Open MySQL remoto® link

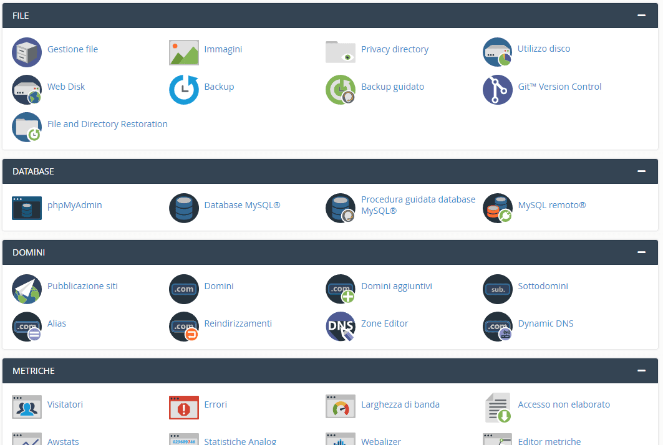(552, 205)
